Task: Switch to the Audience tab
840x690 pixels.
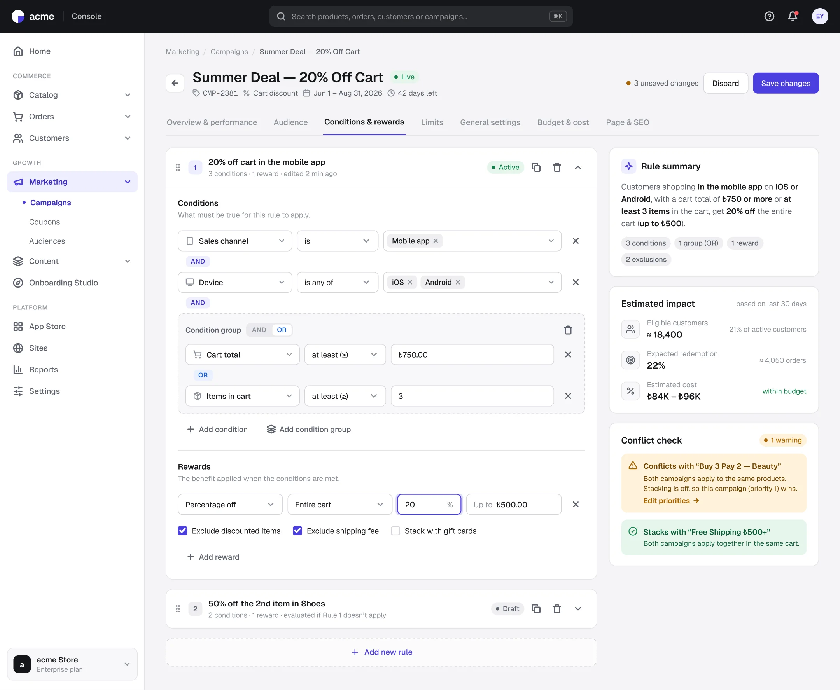Action: 290,122
